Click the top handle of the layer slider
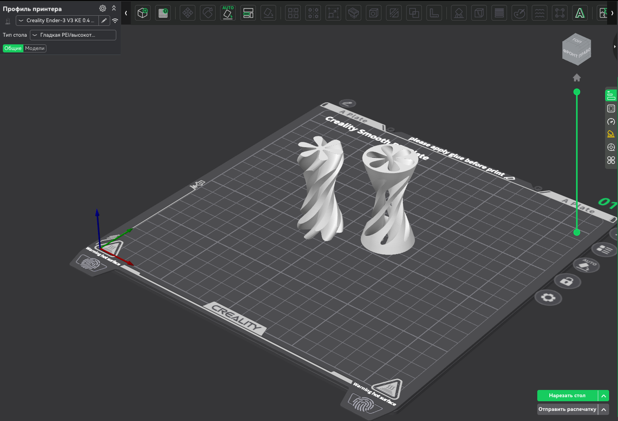Viewport: 618px width, 421px height. pyautogui.click(x=577, y=92)
